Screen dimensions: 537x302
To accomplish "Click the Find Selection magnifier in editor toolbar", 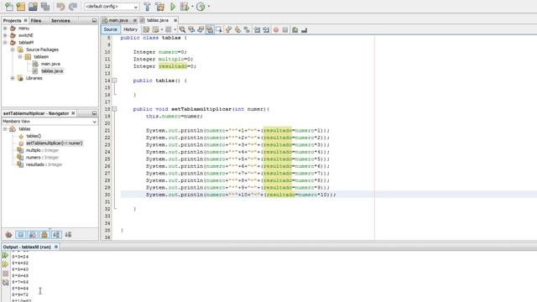I will pyautogui.click(x=182, y=30).
